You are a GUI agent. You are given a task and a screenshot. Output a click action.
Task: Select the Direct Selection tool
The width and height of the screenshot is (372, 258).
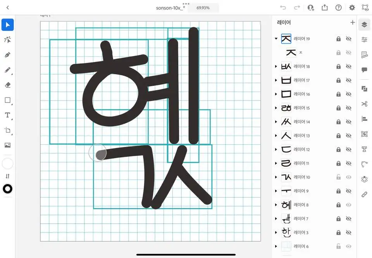[8, 40]
